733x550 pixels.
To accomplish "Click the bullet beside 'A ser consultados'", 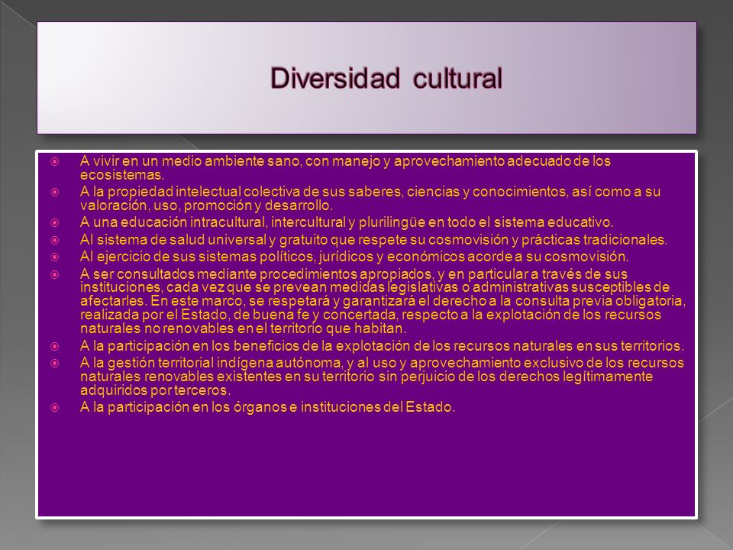I will pos(55,274).
